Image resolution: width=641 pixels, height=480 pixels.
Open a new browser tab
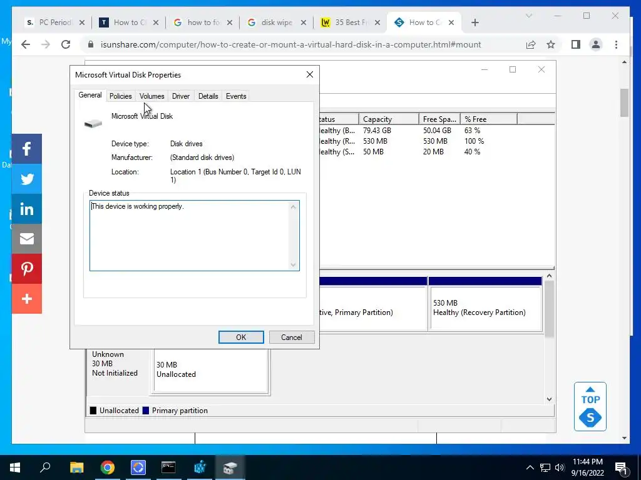point(474,22)
